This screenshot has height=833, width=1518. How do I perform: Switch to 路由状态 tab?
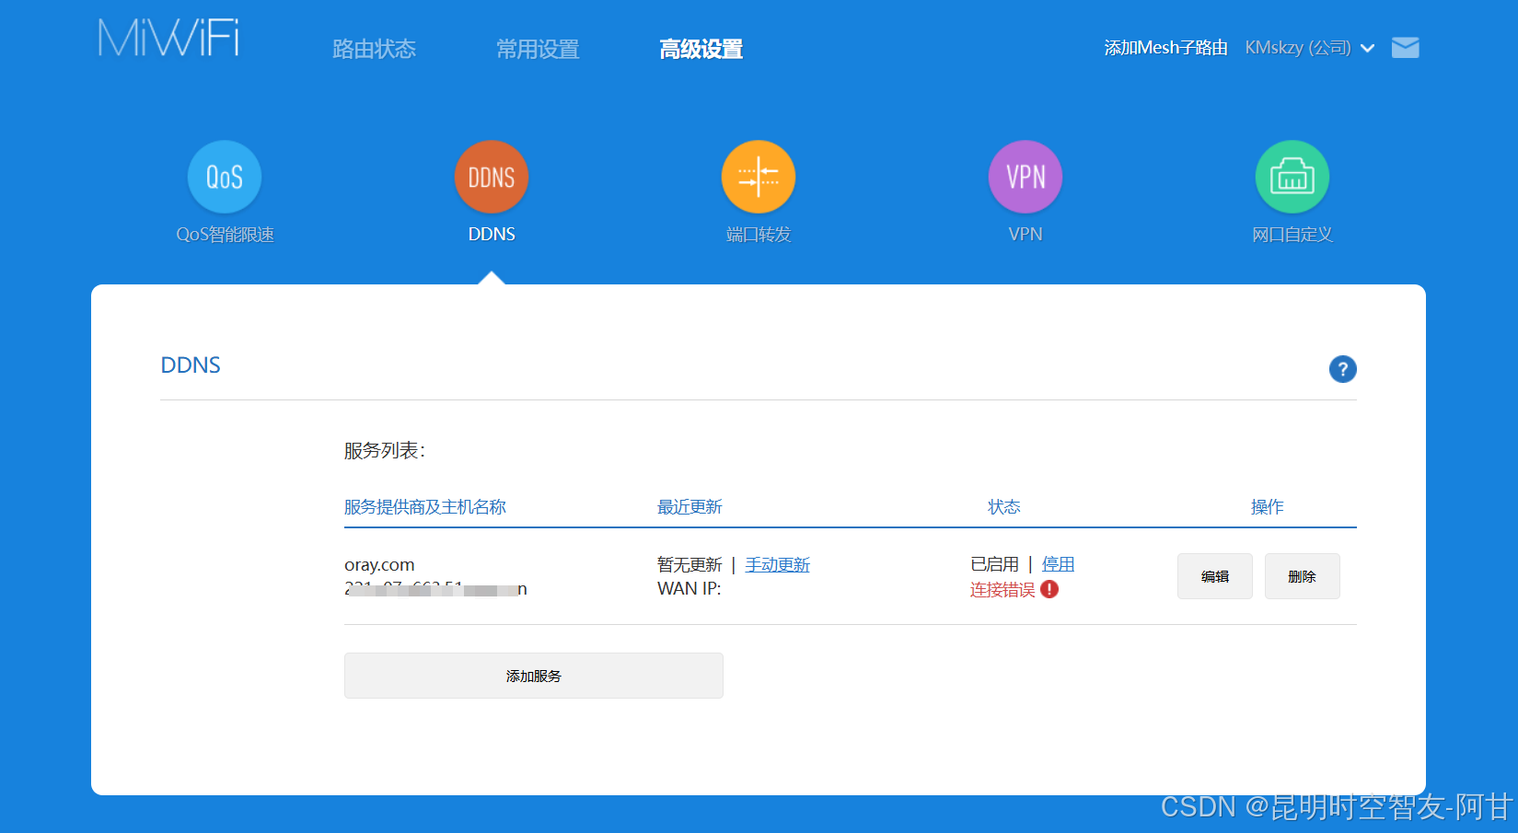coord(374,49)
